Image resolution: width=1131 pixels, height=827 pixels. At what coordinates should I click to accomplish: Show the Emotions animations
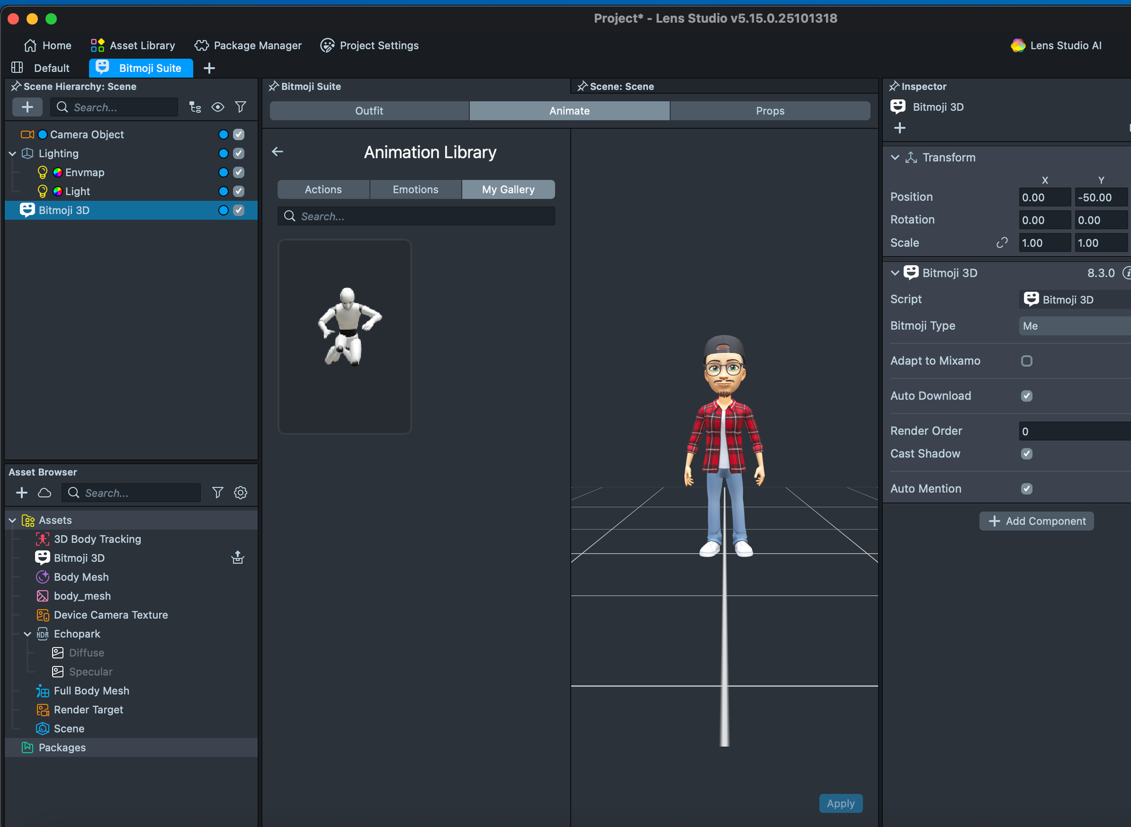tap(416, 189)
